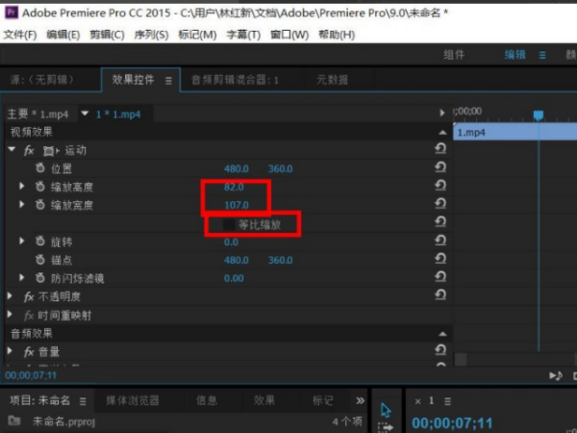
Task: Expand the 缩放宽度 property
Action: (22, 204)
